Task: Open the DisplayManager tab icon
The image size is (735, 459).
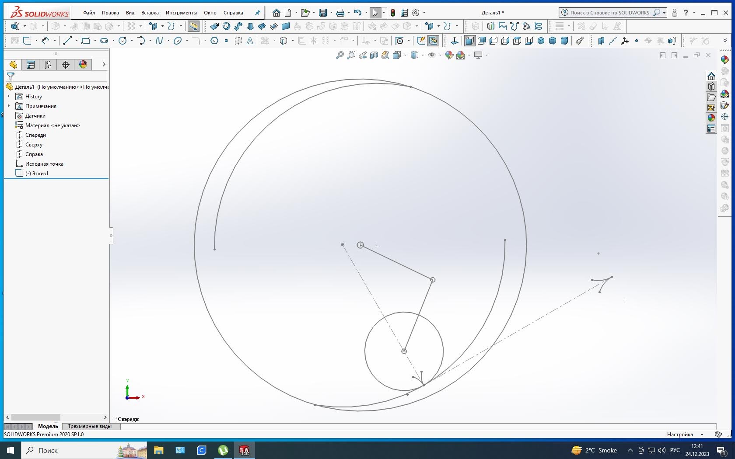Action: point(83,65)
